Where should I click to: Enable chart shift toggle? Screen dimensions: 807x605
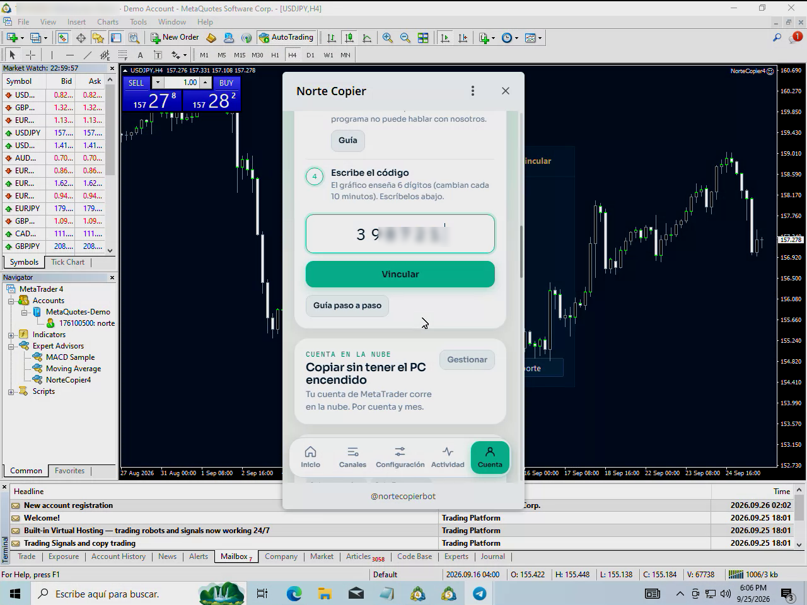click(x=463, y=38)
